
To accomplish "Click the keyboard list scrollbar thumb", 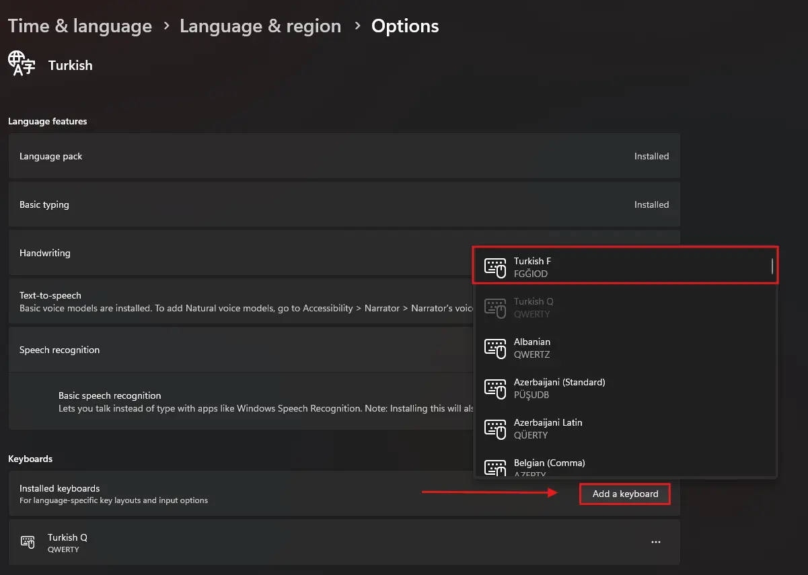I will tap(772, 266).
